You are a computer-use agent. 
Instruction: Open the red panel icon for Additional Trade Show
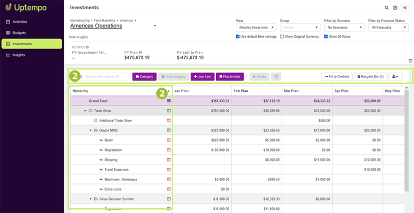(169, 120)
